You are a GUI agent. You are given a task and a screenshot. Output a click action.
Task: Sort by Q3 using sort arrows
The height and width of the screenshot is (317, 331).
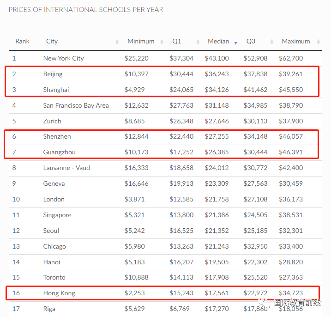[272, 42]
